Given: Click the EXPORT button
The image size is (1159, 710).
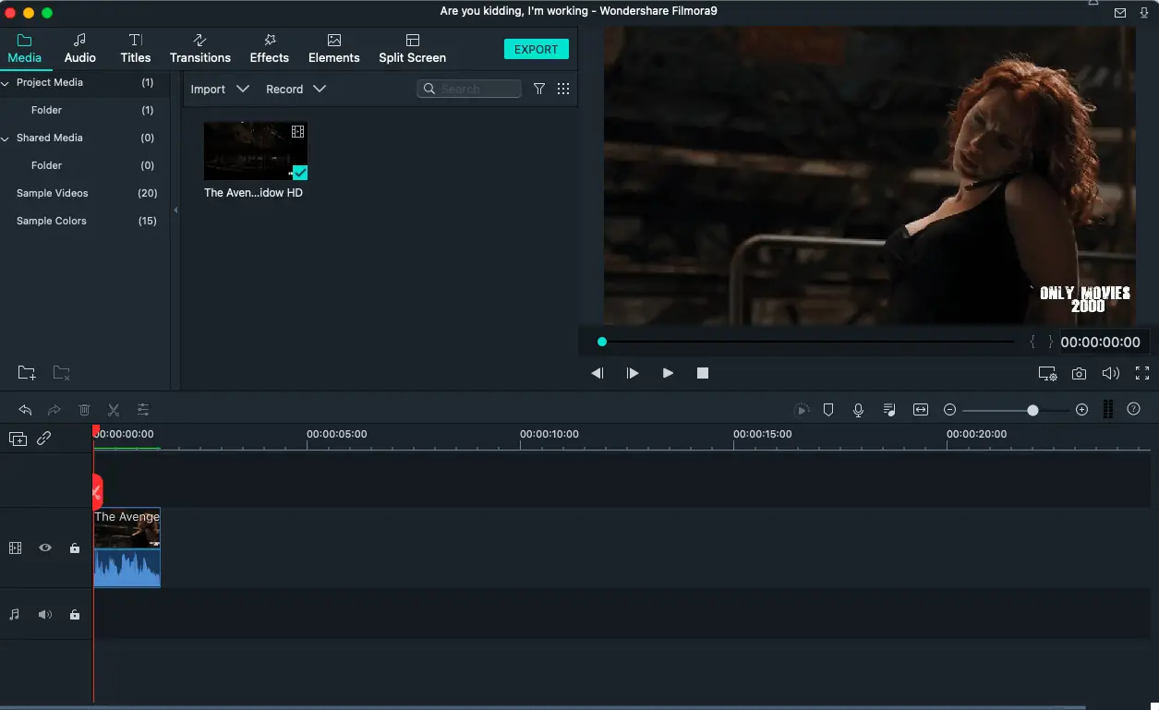Looking at the screenshot, I should (537, 50).
